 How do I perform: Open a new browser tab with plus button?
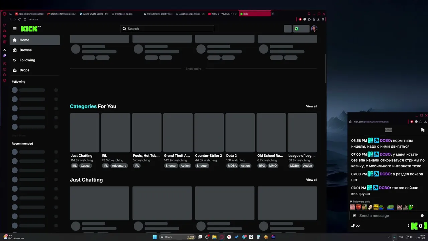273,14
